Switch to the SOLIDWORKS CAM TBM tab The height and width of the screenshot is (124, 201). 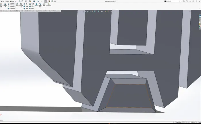click(41, 11)
